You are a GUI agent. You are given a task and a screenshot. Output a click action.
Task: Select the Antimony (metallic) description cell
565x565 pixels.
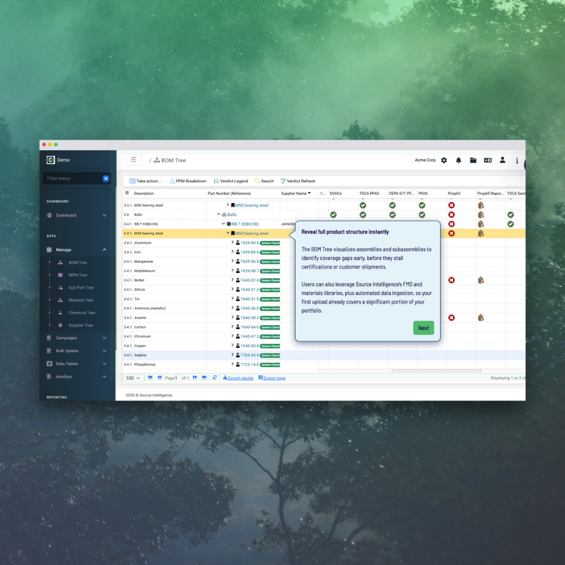(169, 308)
